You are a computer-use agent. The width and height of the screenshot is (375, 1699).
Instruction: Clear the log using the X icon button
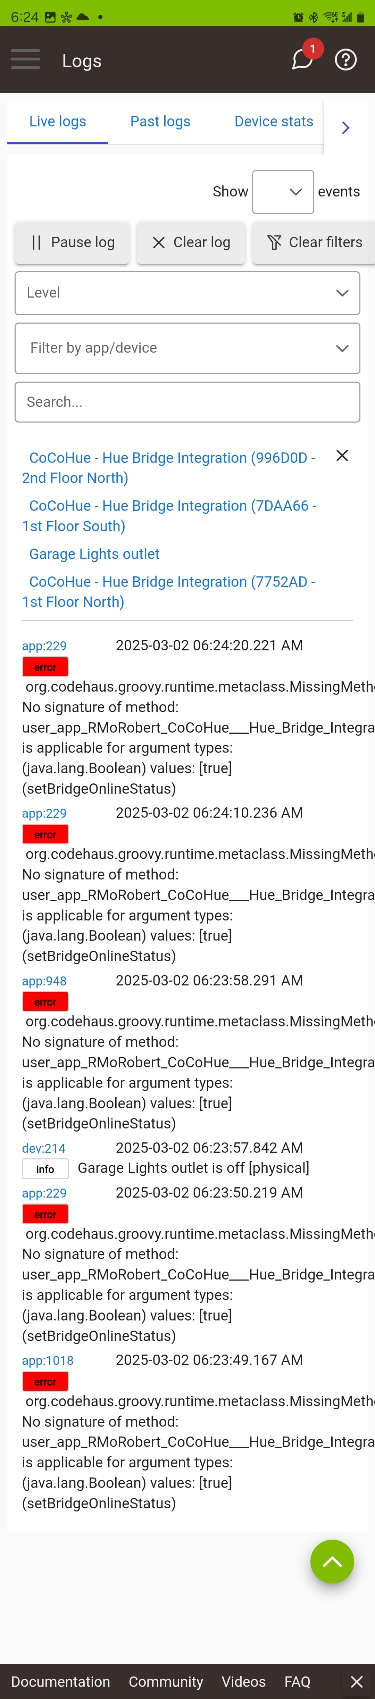click(x=191, y=242)
